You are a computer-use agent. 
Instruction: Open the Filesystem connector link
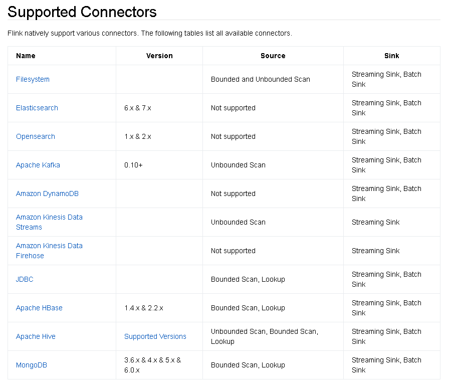pyautogui.click(x=33, y=79)
